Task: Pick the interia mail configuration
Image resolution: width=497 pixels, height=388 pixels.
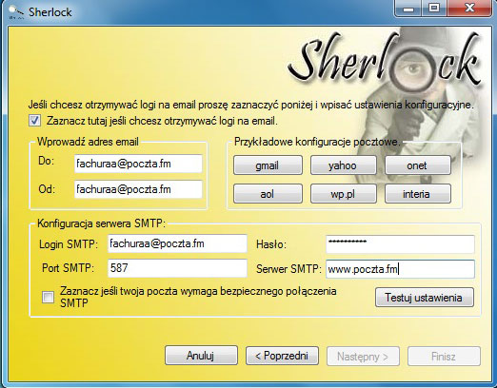Action: coord(418,194)
